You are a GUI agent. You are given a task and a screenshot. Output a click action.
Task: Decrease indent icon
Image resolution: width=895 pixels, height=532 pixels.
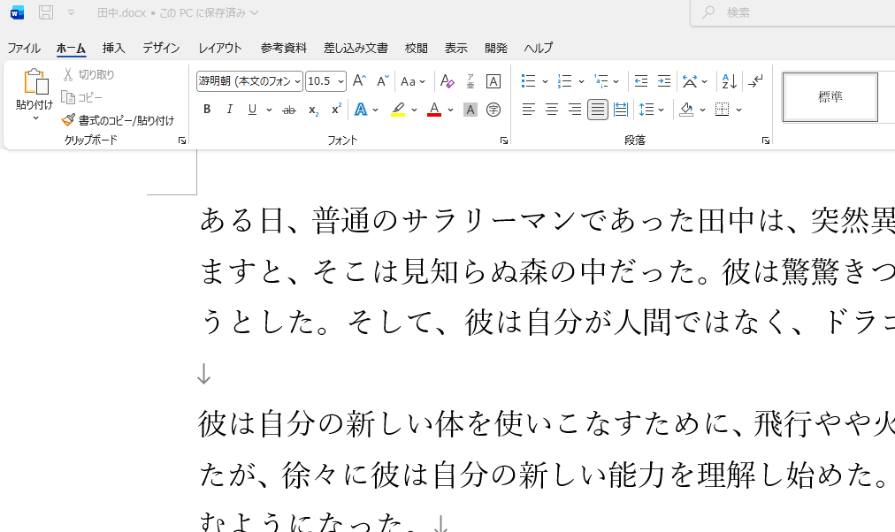[x=641, y=81]
